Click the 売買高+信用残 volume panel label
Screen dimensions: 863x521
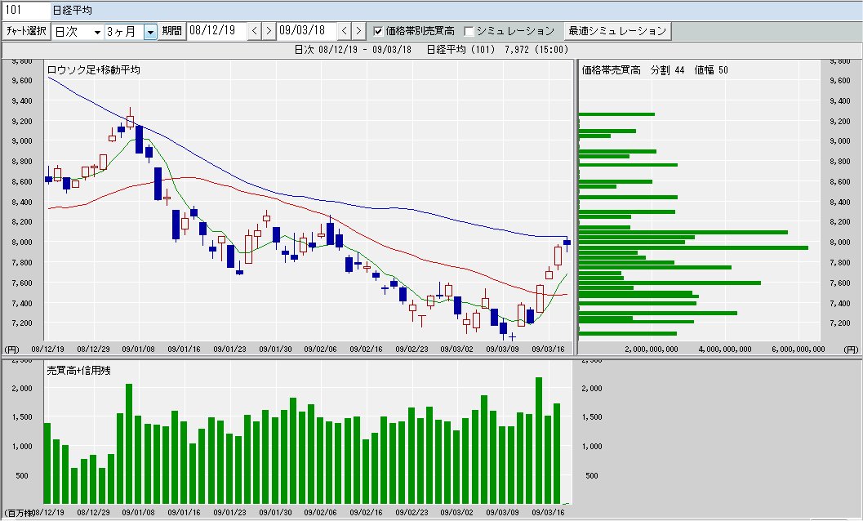point(78,370)
